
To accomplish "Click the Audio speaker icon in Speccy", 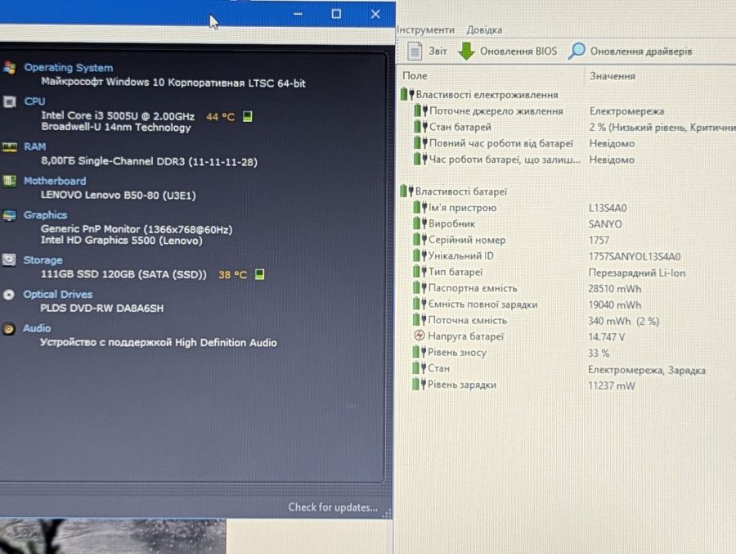I will 8,328.
